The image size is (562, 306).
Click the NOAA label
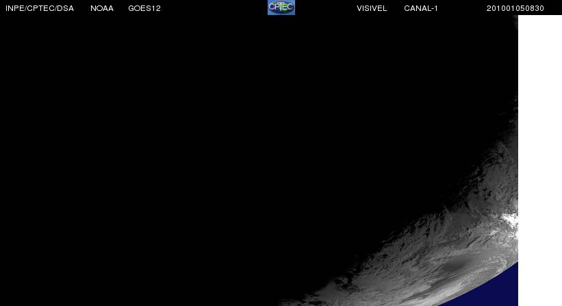point(102,8)
